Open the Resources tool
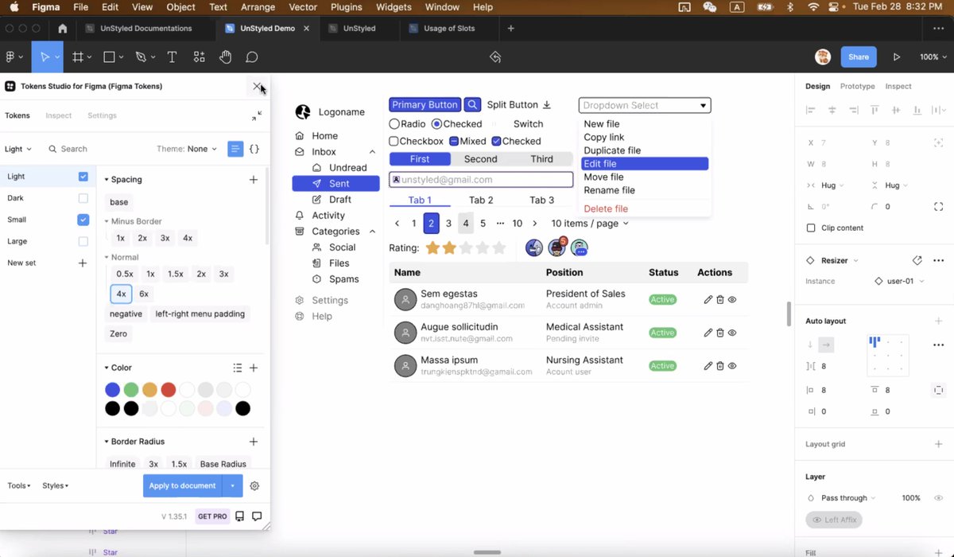 click(199, 57)
